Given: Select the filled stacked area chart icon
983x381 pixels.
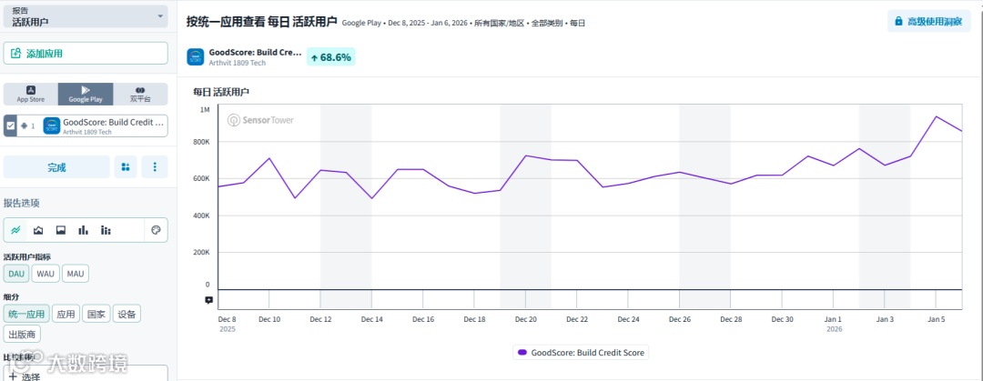Looking at the screenshot, I should (x=61, y=230).
